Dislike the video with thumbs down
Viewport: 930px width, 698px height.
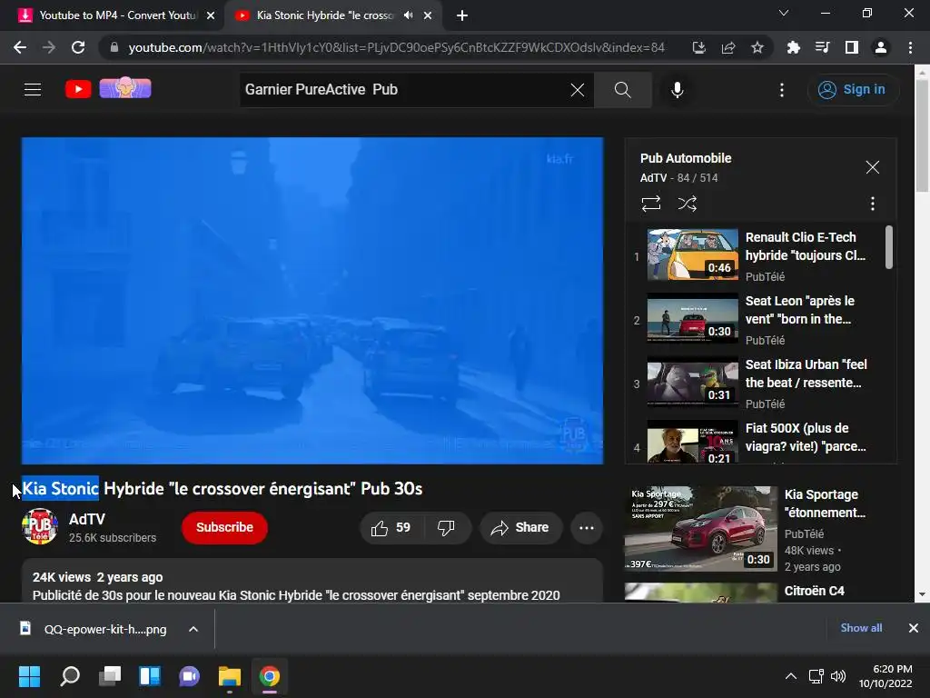[446, 528]
